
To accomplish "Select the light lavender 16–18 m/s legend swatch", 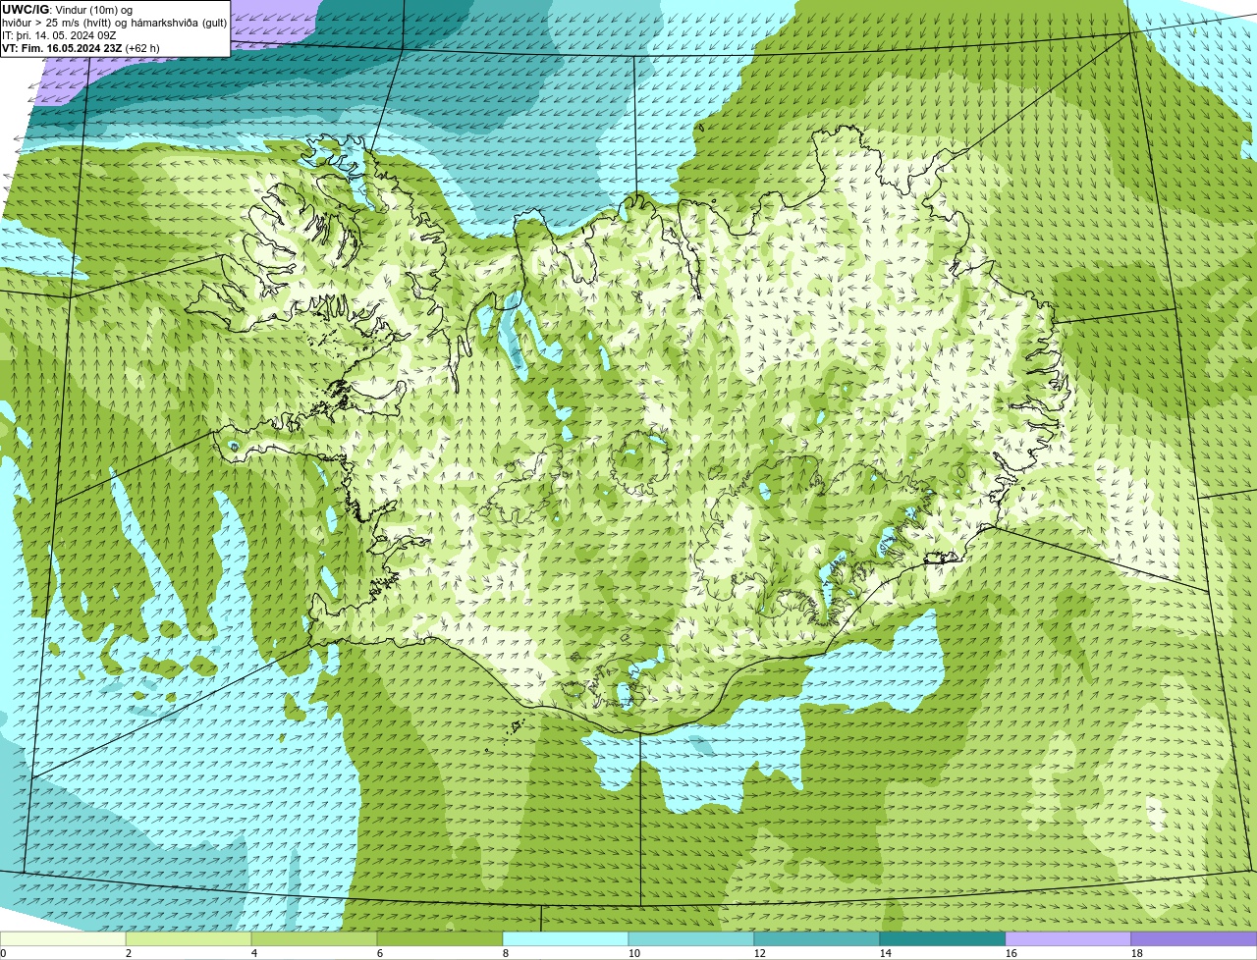I will pos(1068,938).
